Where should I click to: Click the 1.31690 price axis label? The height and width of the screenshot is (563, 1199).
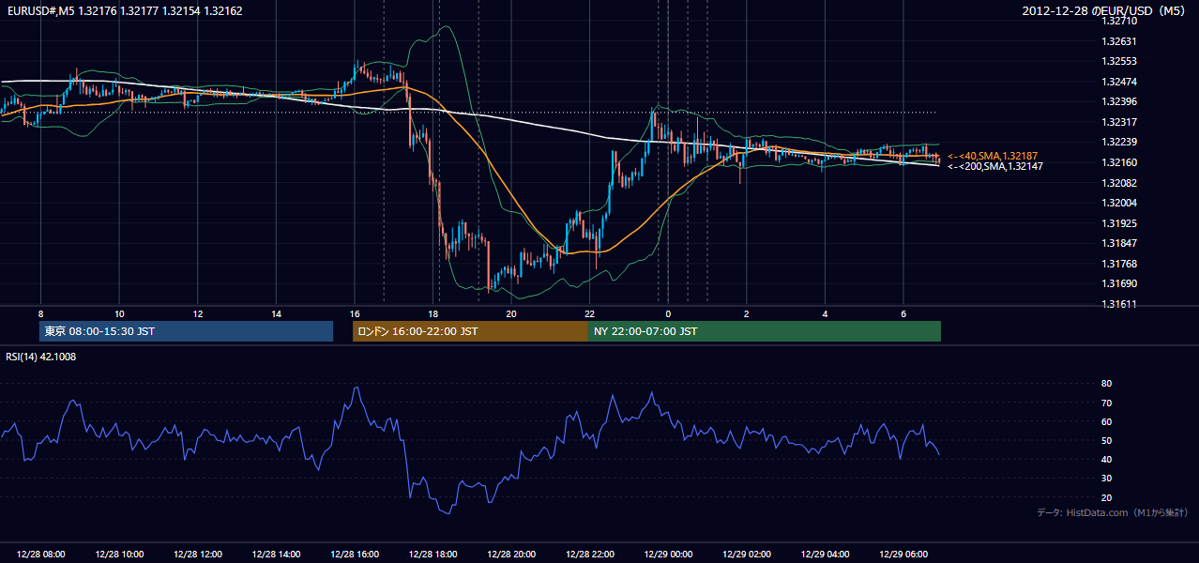(1120, 283)
